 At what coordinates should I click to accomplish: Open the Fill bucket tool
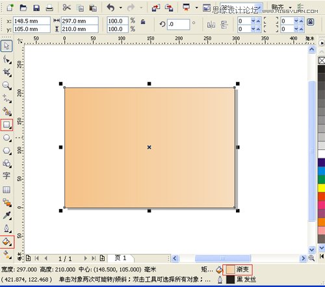6,242
